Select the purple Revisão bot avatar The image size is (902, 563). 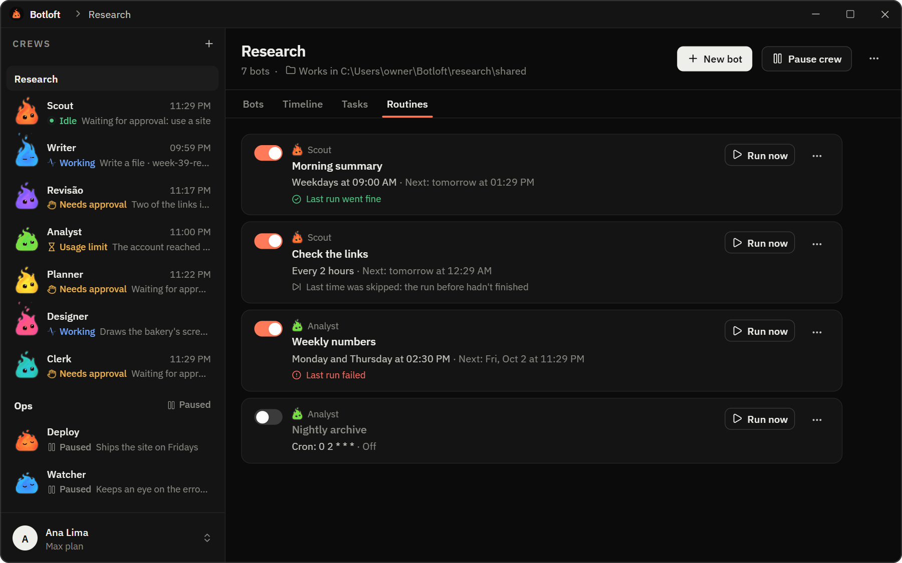tap(27, 196)
